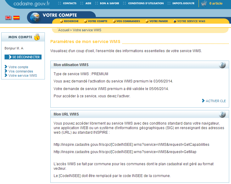
Task: Click the Activer clé link
Action: point(216,101)
